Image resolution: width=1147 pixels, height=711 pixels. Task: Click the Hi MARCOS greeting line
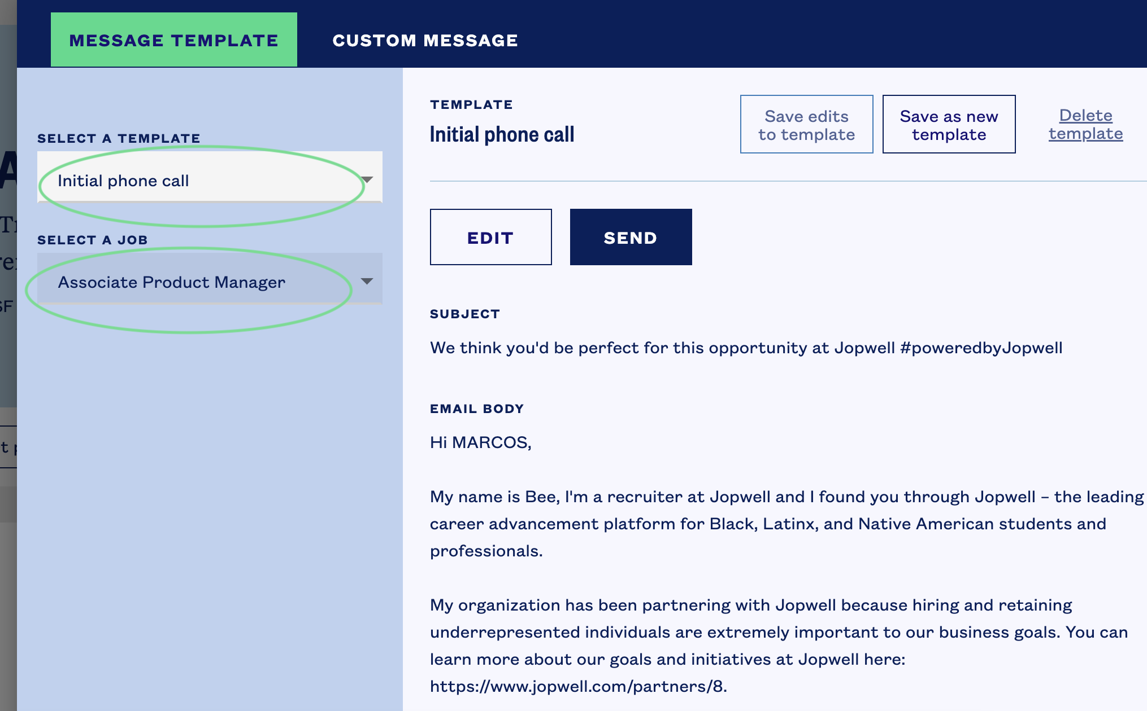click(481, 442)
